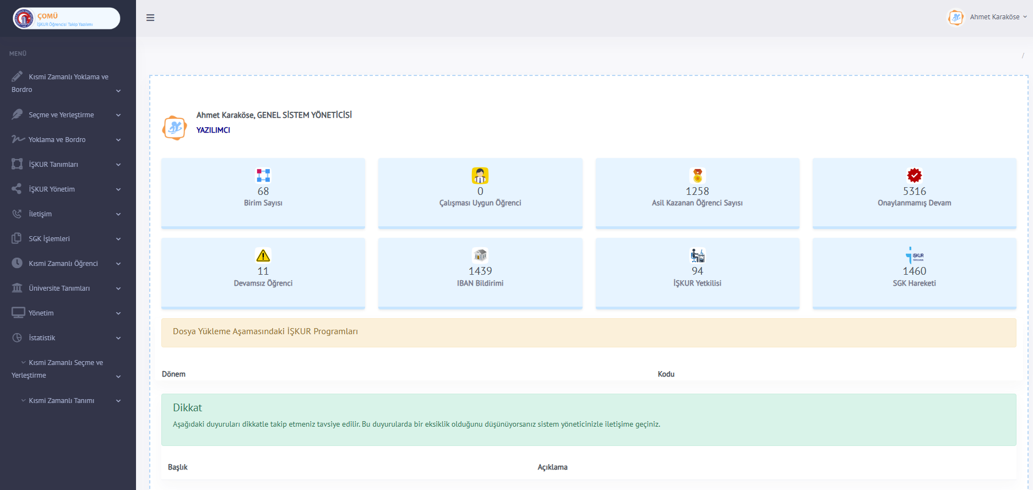1033x490 pixels.
Task: Expand Seçme ve Yerleştirme chevron
Action: click(x=118, y=115)
